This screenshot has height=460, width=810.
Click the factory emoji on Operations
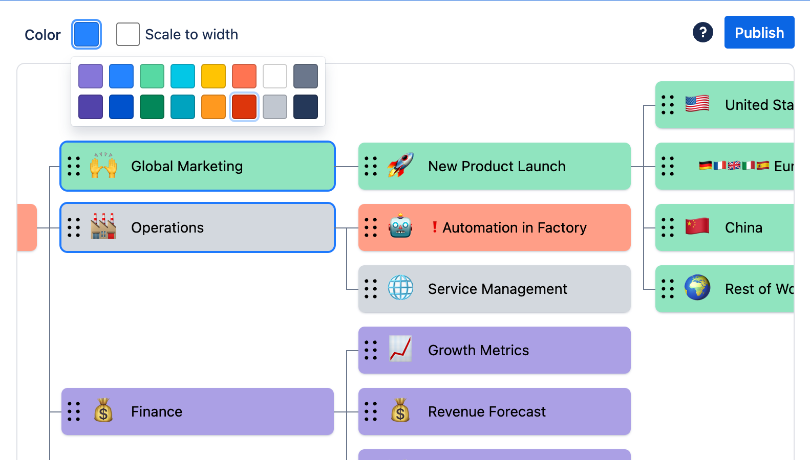(103, 226)
